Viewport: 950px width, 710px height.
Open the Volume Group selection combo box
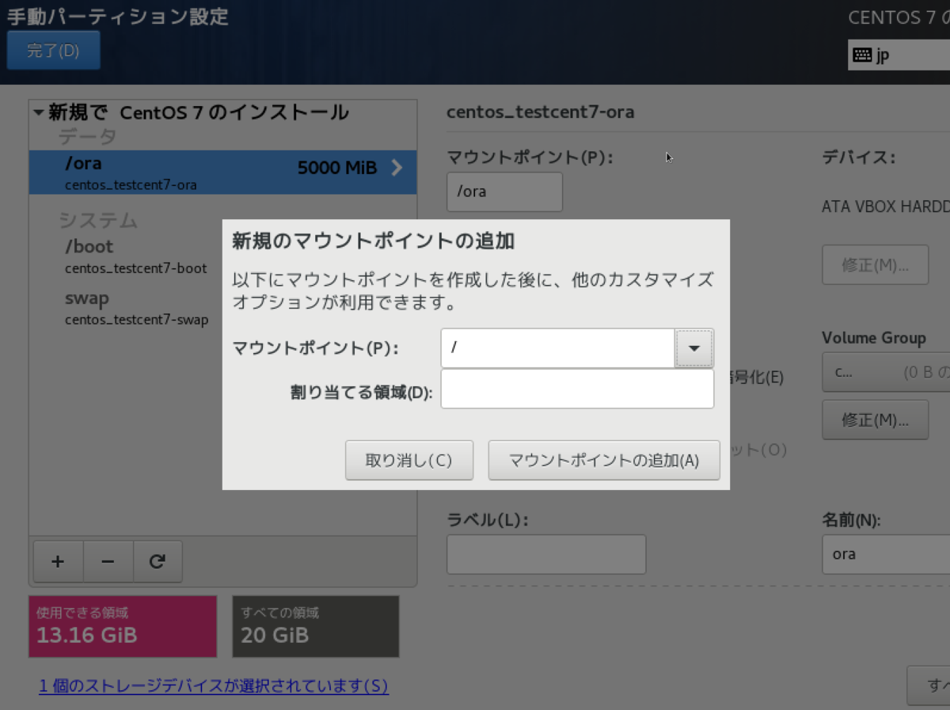point(886,372)
